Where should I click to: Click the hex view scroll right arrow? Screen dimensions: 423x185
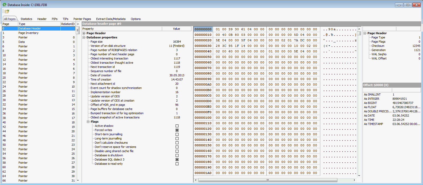(x=354, y=180)
